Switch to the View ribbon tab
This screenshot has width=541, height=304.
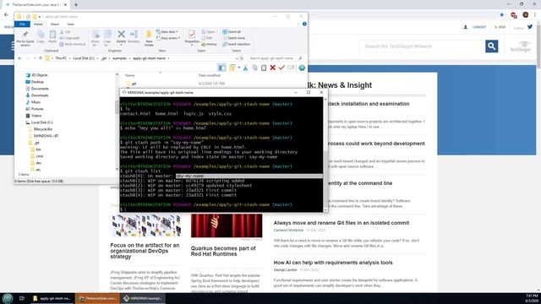70,24
